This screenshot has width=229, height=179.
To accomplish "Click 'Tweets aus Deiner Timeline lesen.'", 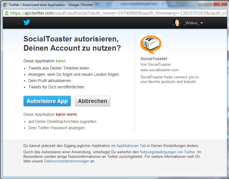I will click(x=59, y=68).
